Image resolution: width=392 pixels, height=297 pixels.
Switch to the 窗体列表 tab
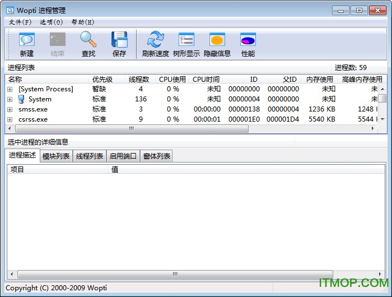[156, 156]
